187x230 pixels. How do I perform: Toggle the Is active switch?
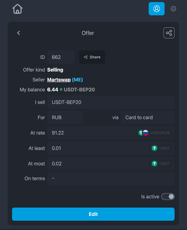[168, 197]
